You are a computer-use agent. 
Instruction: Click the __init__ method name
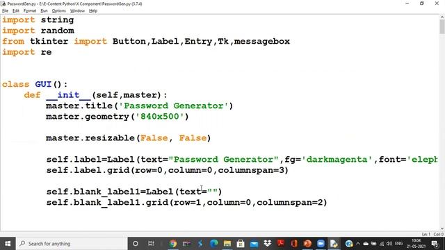click(68, 95)
